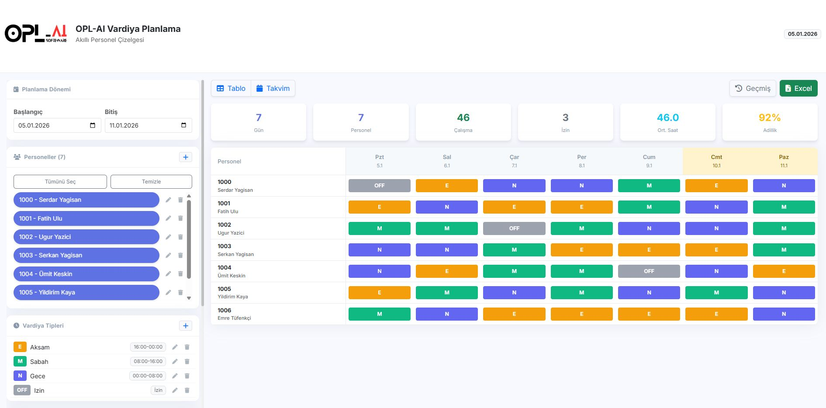Image resolution: width=826 pixels, height=408 pixels.
Task: Delete the Gece shift type
Action: coord(187,376)
